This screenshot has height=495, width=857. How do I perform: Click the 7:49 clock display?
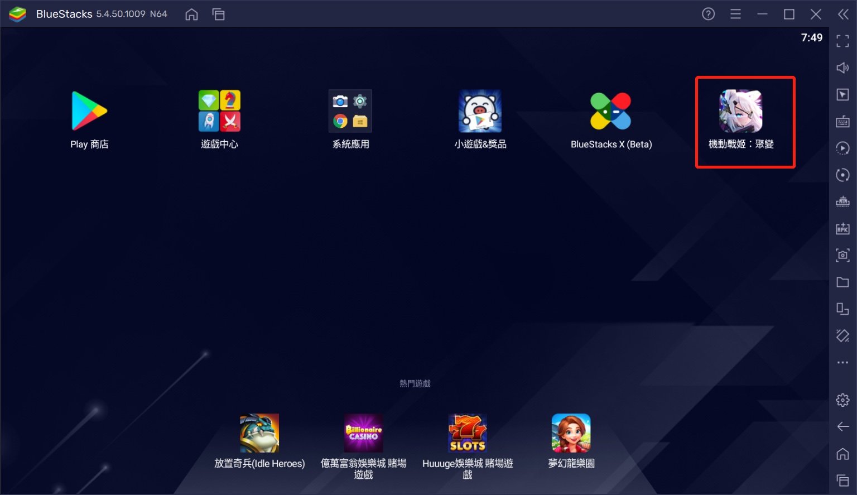812,37
